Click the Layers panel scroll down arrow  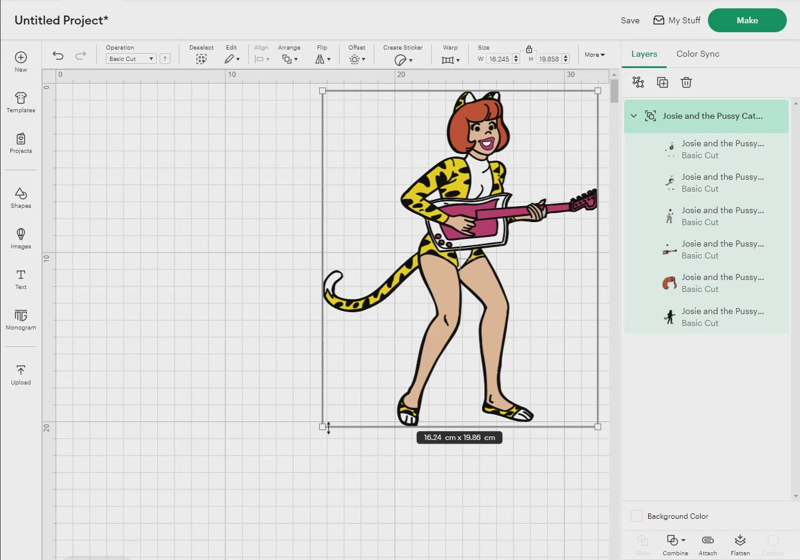pyautogui.click(x=795, y=496)
